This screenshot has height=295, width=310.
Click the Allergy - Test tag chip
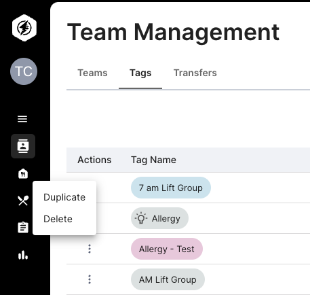[167, 249]
